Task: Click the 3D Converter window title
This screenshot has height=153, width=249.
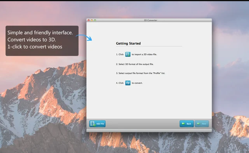Action: click(x=150, y=20)
